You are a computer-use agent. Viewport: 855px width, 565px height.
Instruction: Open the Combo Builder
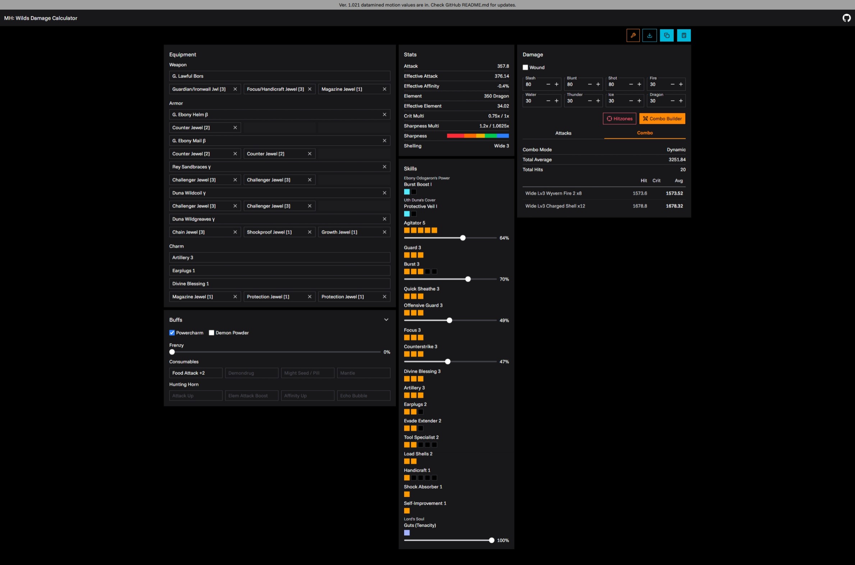(x=662, y=119)
